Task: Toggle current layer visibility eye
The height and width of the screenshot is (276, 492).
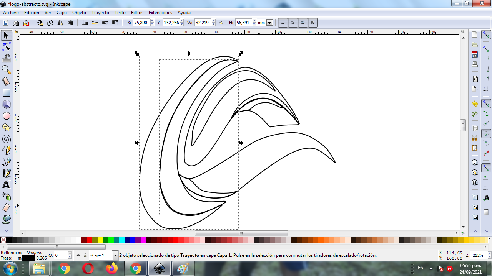Action: [x=78, y=255]
